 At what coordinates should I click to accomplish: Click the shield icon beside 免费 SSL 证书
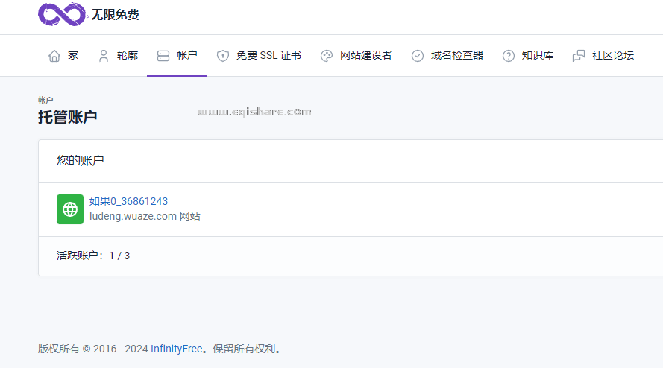point(223,56)
